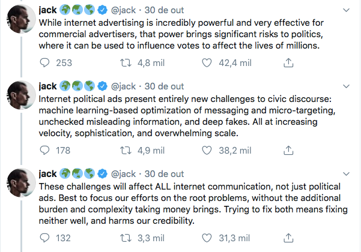361x252 pixels.
Task: Expand options menu on the second tweet
Action: point(345,86)
